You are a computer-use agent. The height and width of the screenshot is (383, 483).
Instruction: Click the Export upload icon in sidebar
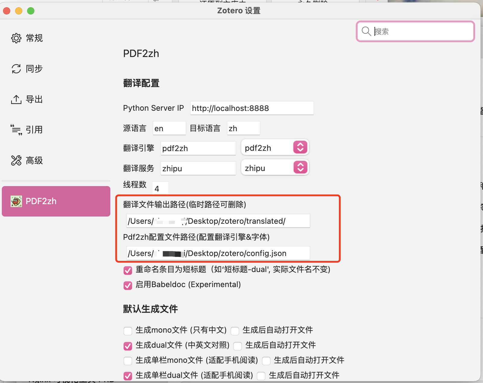[x=16, y=99]
